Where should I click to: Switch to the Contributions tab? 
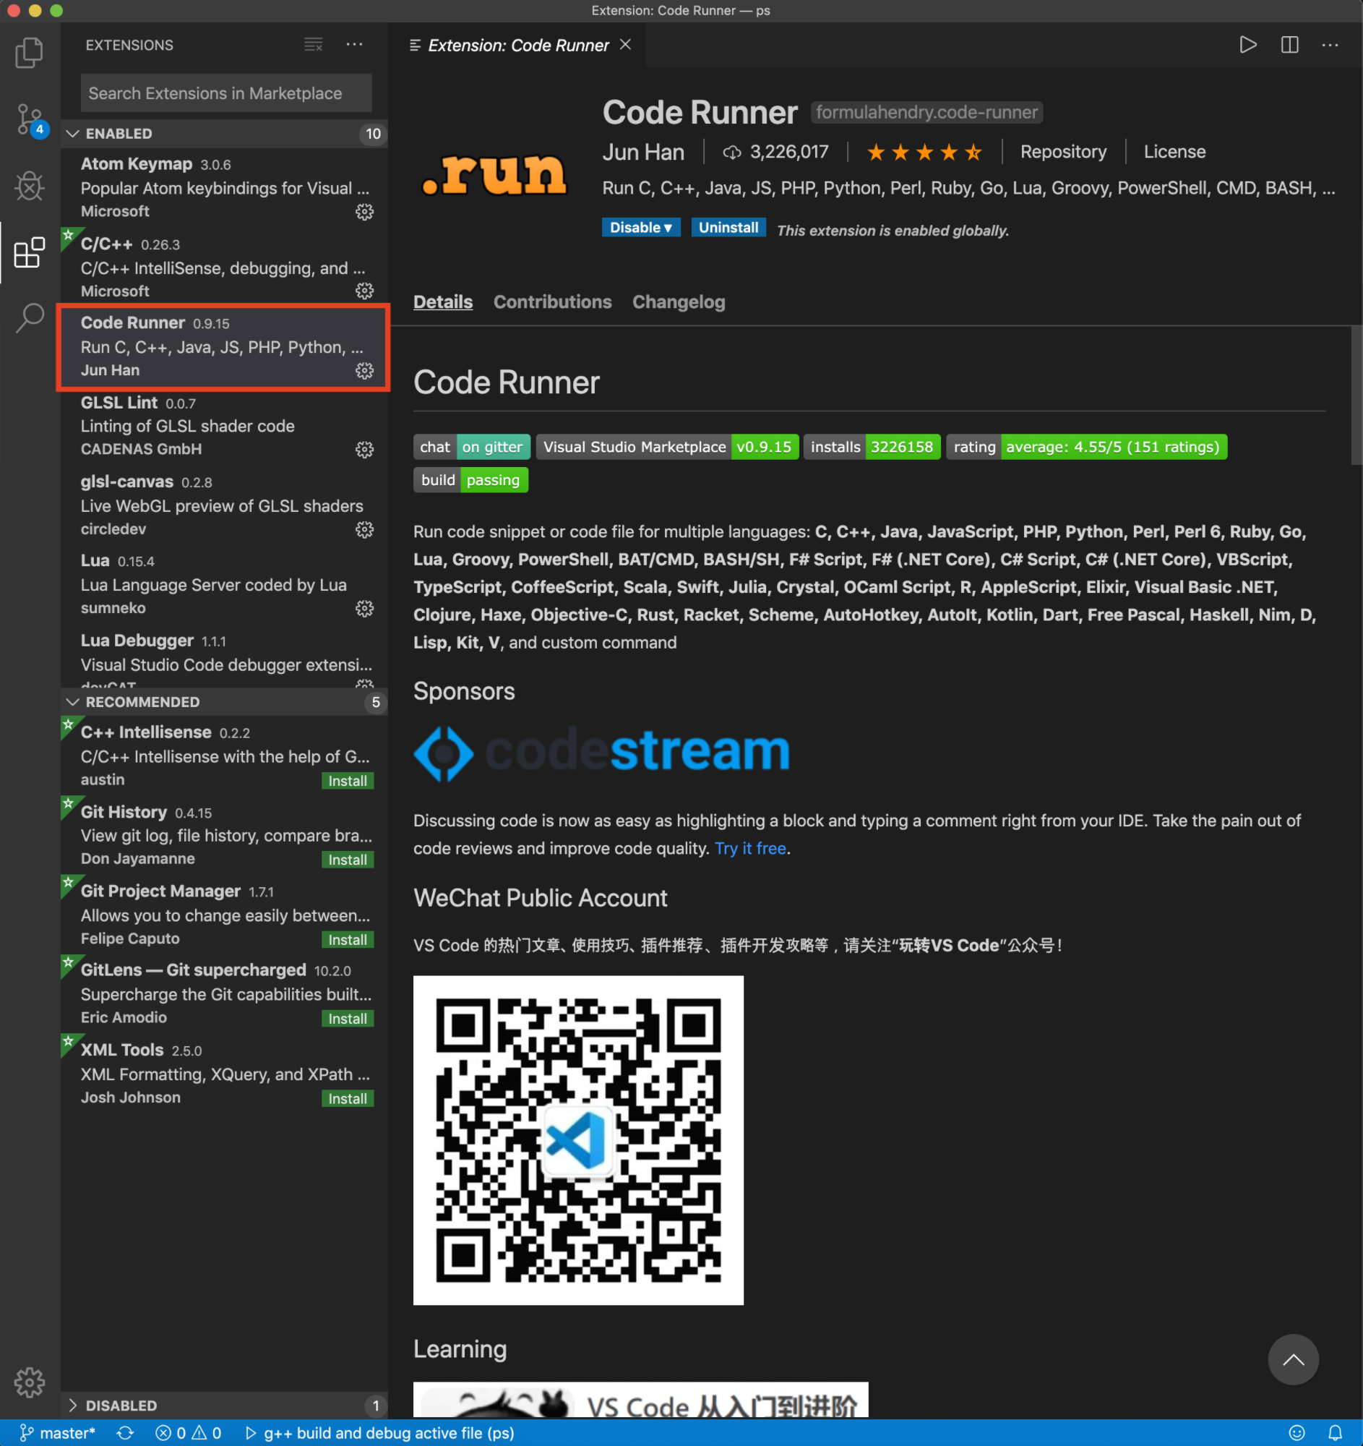point(552,302)
